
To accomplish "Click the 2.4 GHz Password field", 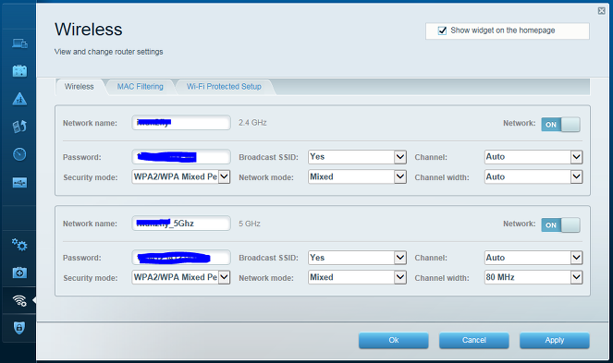I will click(181, 157).
